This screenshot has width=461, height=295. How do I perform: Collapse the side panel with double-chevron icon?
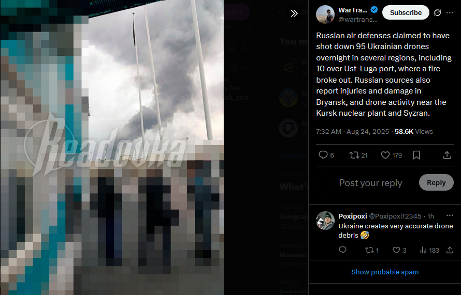click(x=294, y=13)
